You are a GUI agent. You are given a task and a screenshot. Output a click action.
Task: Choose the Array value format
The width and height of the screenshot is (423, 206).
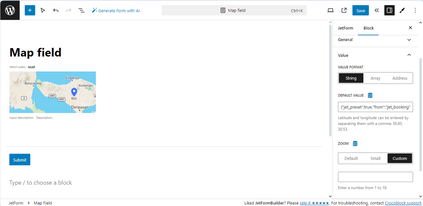pos(375,78)
